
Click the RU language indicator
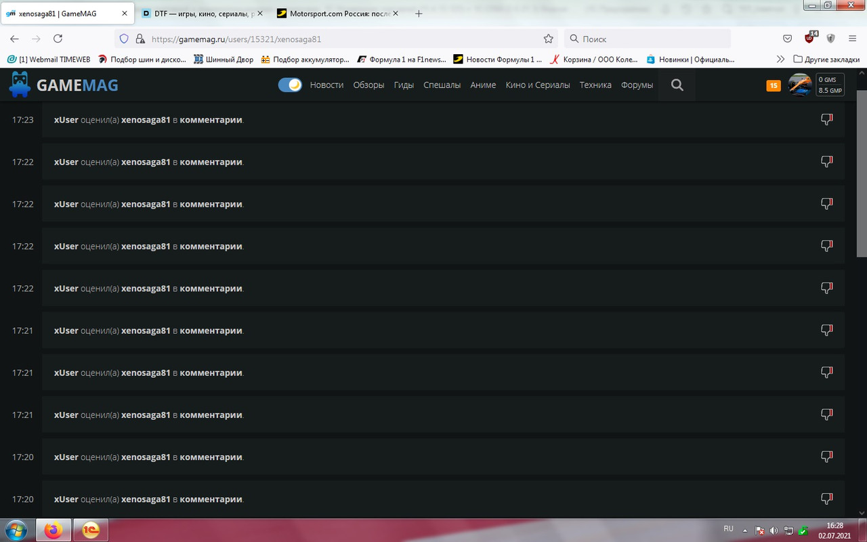coord(729,528)
